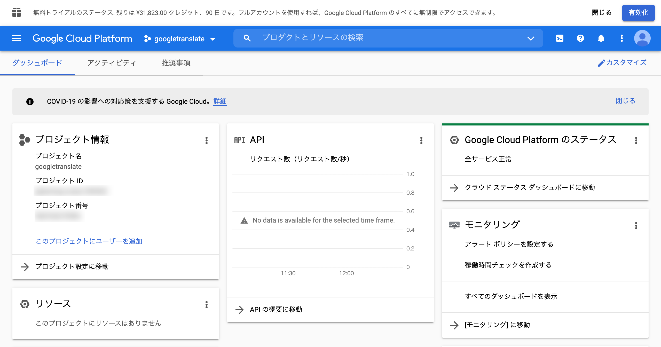This screenshot has width=661, height=347.
Task: Switch to the 推奨事項 tab
Action: 176,63
